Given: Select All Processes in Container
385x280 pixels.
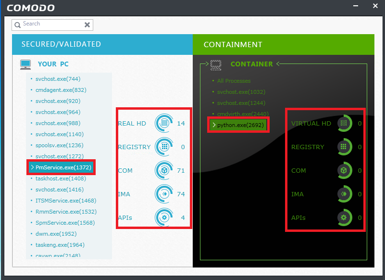Looking at the screenshot, I should click(x=234, y=81).
